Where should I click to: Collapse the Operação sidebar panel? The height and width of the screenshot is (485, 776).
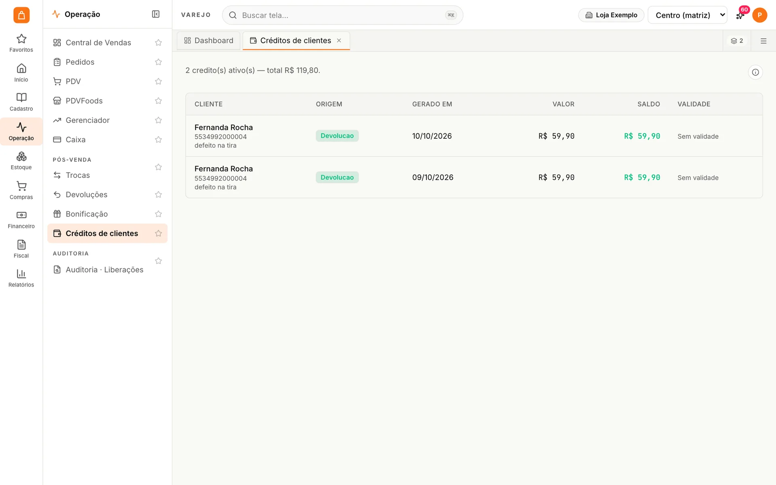(156, 14)
